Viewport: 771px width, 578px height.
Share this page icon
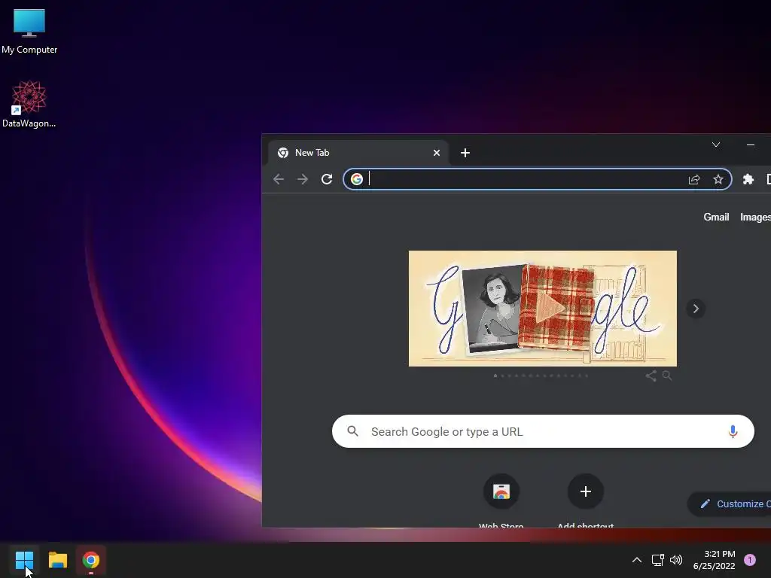point(693,179)
